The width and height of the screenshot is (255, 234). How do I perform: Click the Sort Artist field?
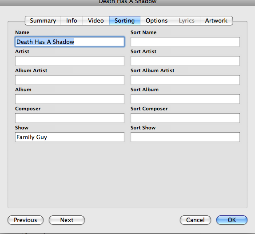185,61
